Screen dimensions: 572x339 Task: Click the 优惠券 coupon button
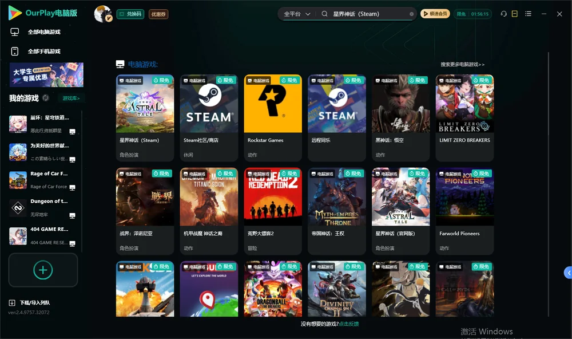[x=158, y=14]
